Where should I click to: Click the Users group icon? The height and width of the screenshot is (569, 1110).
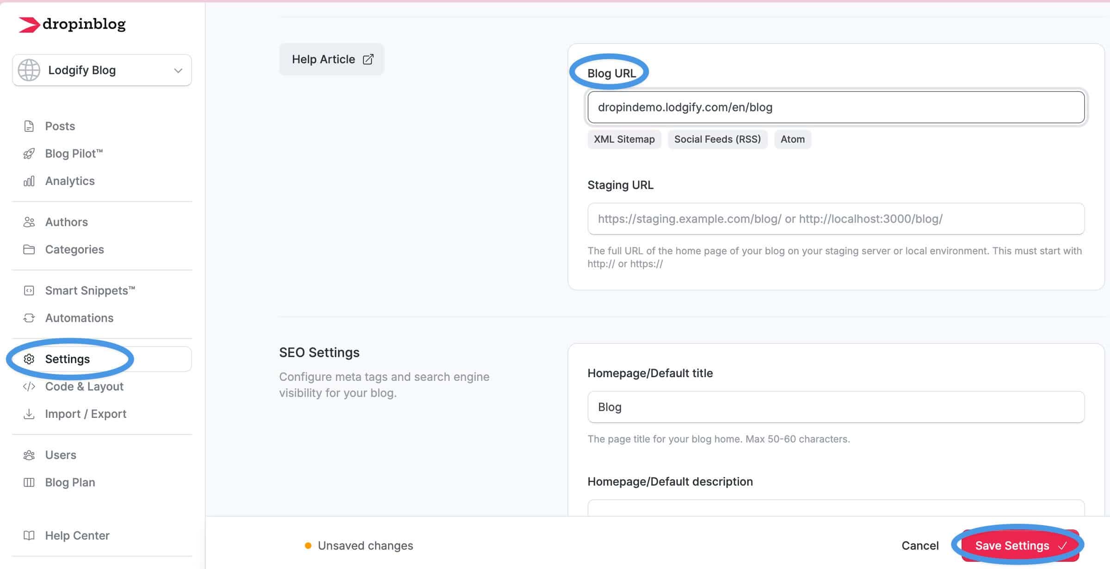click(29, 455)
